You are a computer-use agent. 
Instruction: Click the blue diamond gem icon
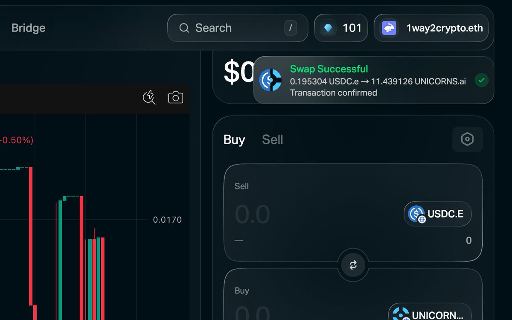click(x=328, y=28)
